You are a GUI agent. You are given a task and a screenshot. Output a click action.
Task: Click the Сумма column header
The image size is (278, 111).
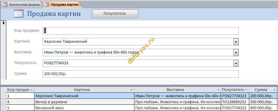tap(263, 90)
